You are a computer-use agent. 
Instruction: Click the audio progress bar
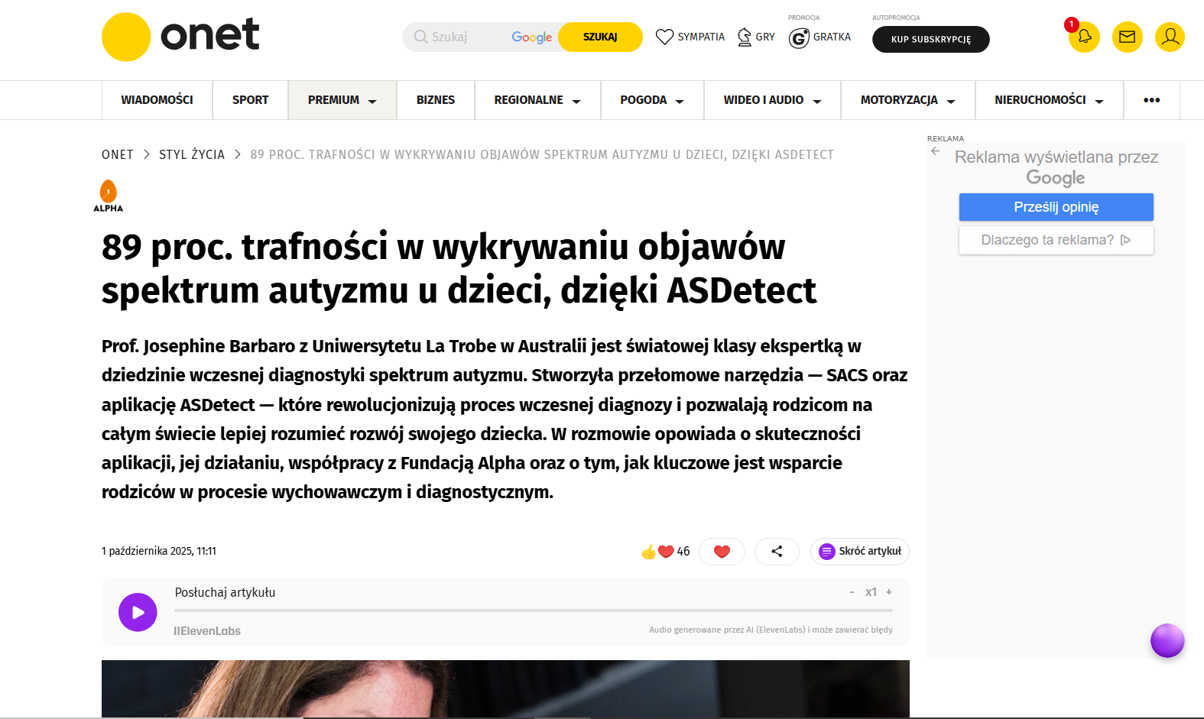[533, 611]
